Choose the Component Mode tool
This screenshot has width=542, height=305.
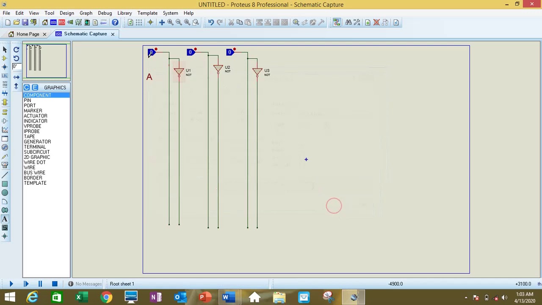coord(5,58)
